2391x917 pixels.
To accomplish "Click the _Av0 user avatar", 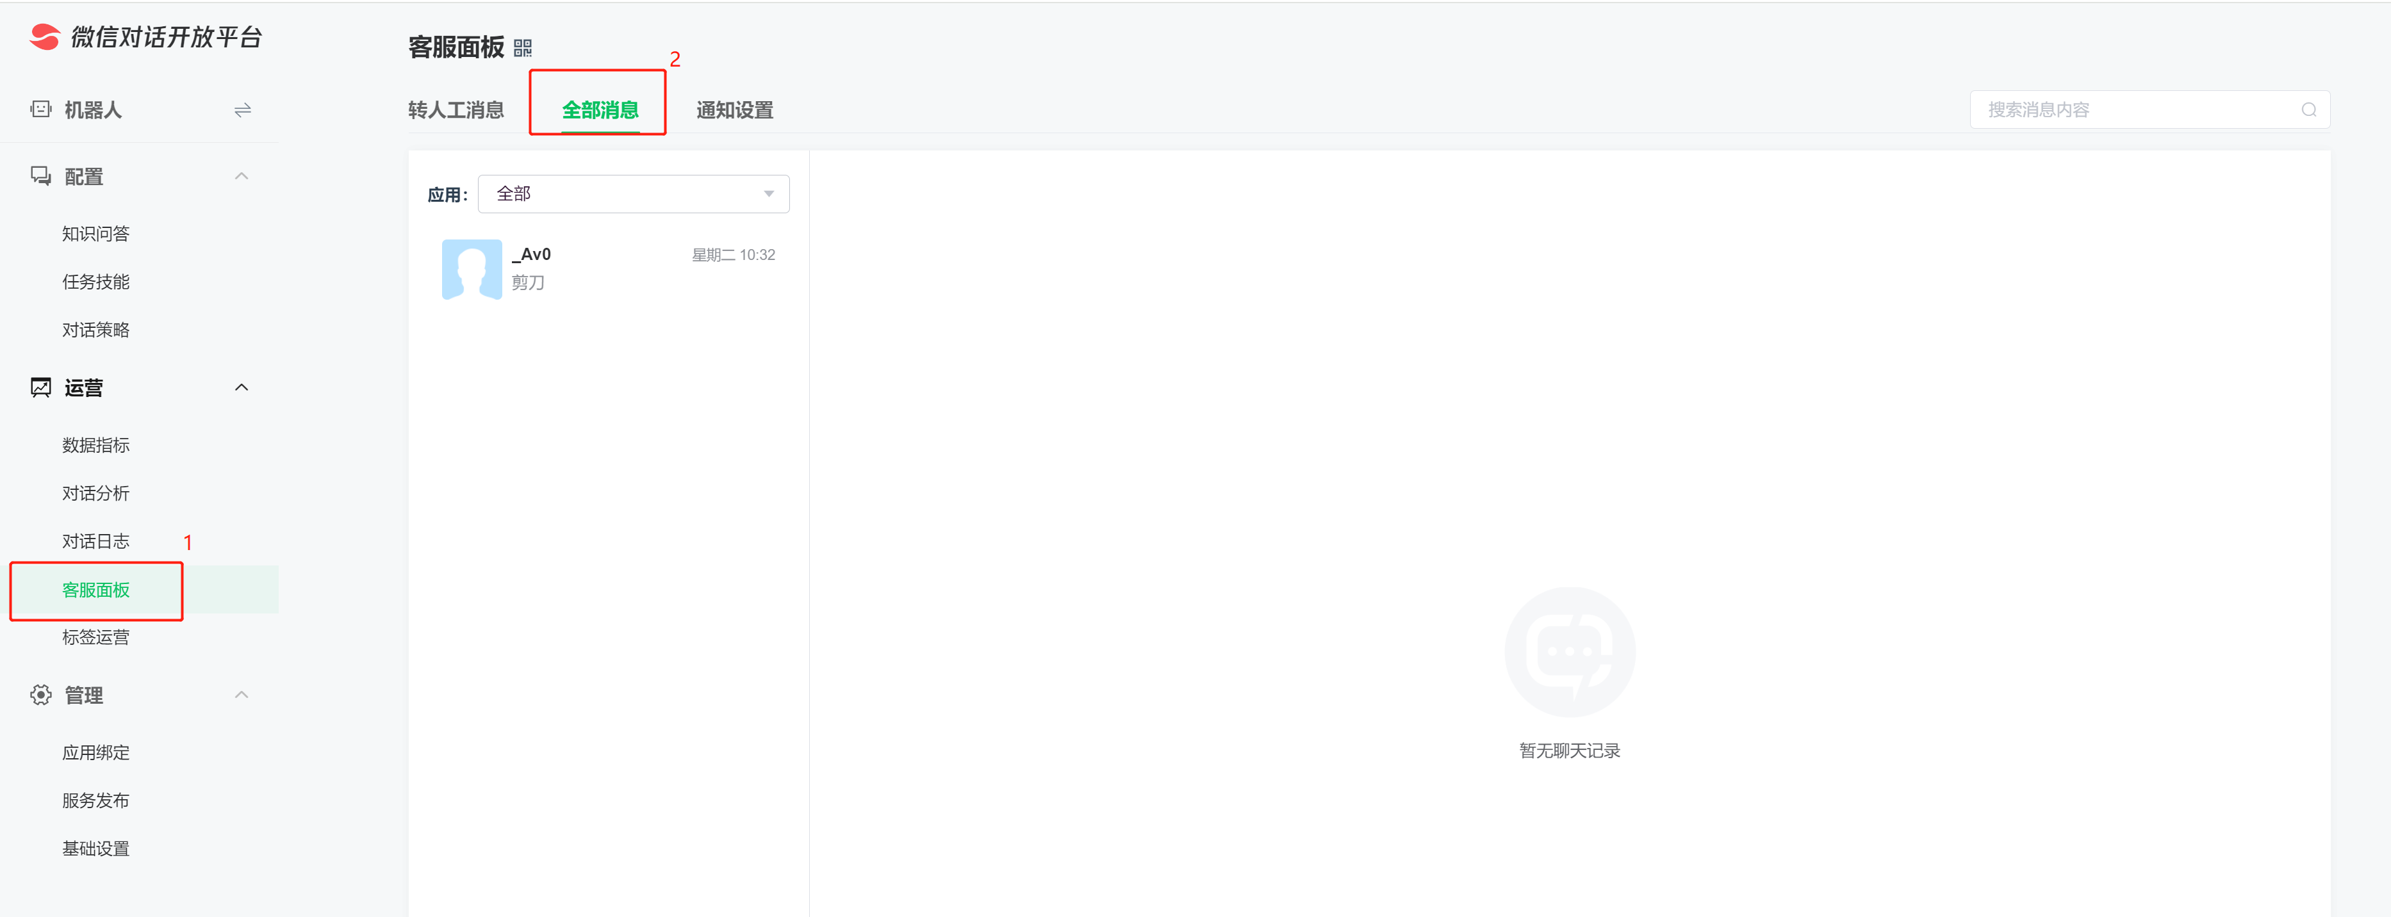I will (x=472, y=269).
